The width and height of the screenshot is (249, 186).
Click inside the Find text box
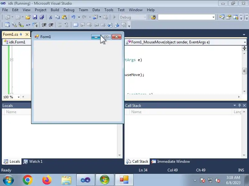click(x=185, y=17)
